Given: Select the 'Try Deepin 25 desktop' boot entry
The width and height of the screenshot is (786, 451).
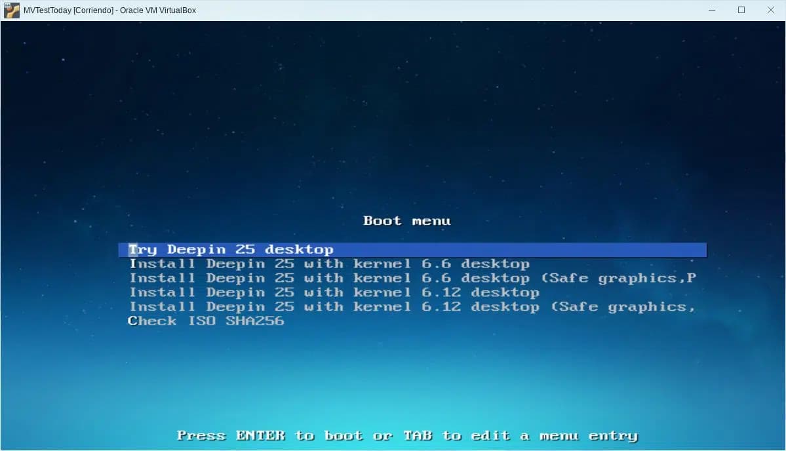Looking at the screenshot, I should (x=412, y=250).
